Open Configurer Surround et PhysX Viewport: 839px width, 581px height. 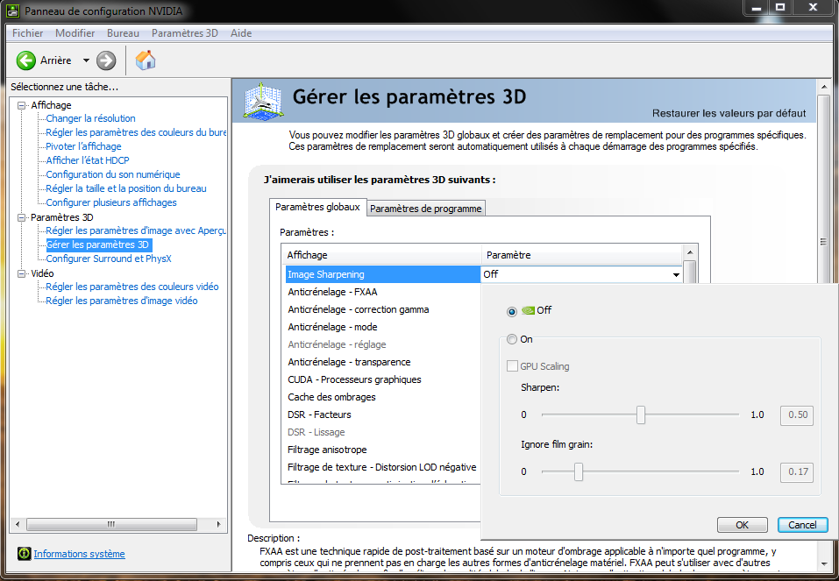pyautogui.click(x=109, y=259)
